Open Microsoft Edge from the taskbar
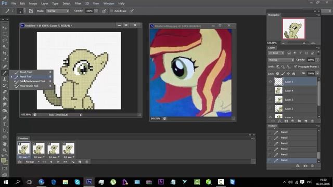Screen dimensions: 333x187 click(54, 182)
